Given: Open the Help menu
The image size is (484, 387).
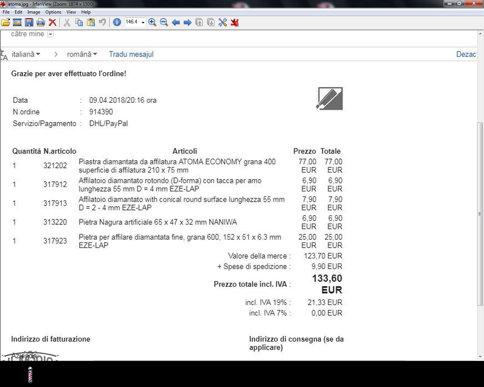Looking at the screenshot, I should pyautogui.click(x=86, y=12).
